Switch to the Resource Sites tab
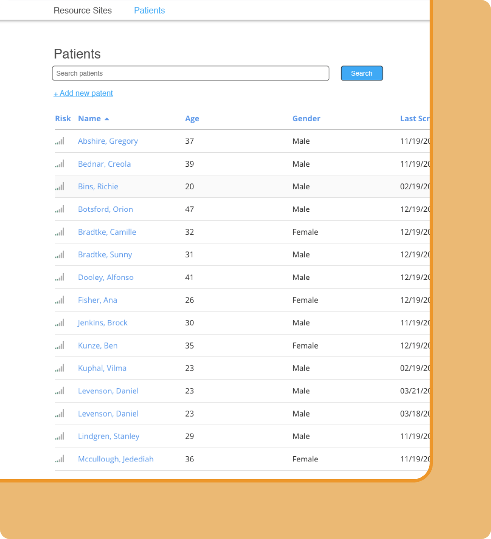491x539 pixels. [82, 10]
